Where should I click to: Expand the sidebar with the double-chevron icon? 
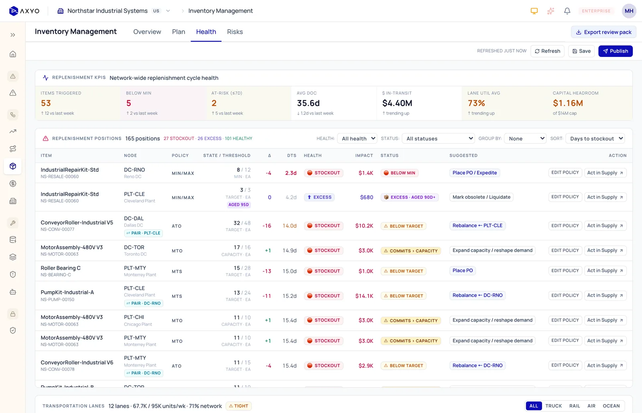coord(13,35)
